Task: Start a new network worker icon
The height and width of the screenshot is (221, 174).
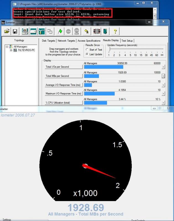Action: point(41,31)
